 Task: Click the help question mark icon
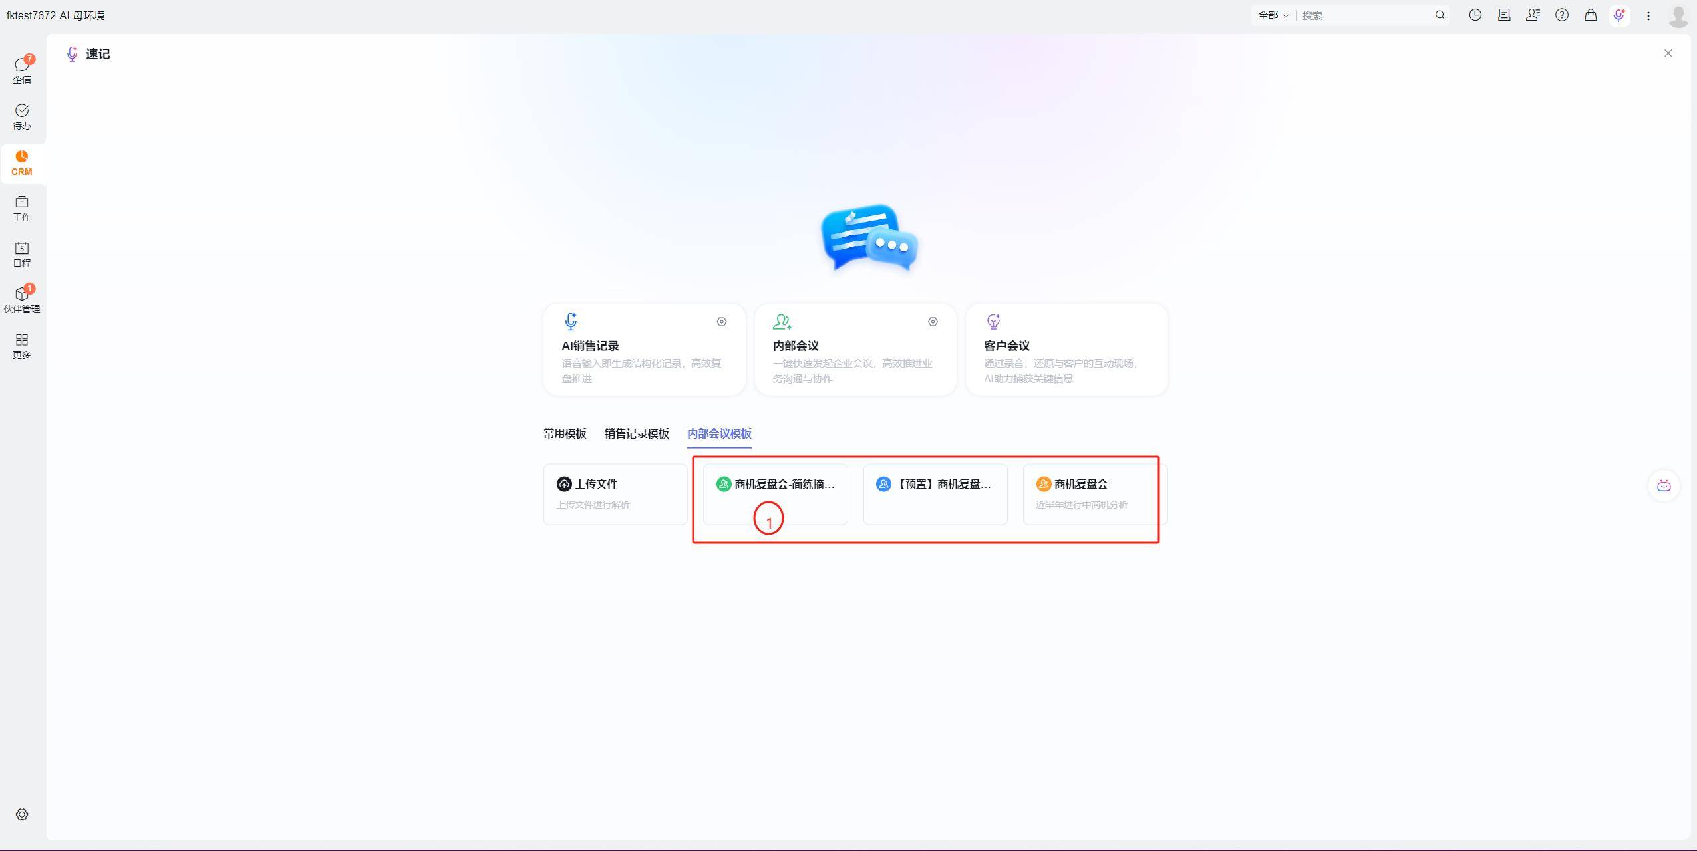pyautogui.click(x=1561, y=15)
